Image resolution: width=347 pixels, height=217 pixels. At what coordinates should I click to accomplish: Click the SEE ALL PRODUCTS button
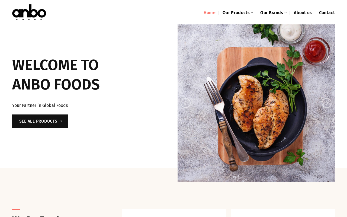point(40,121)
